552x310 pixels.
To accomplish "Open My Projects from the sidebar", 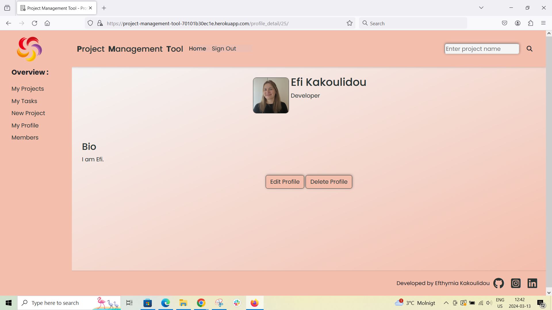I will tap(28, 89).
